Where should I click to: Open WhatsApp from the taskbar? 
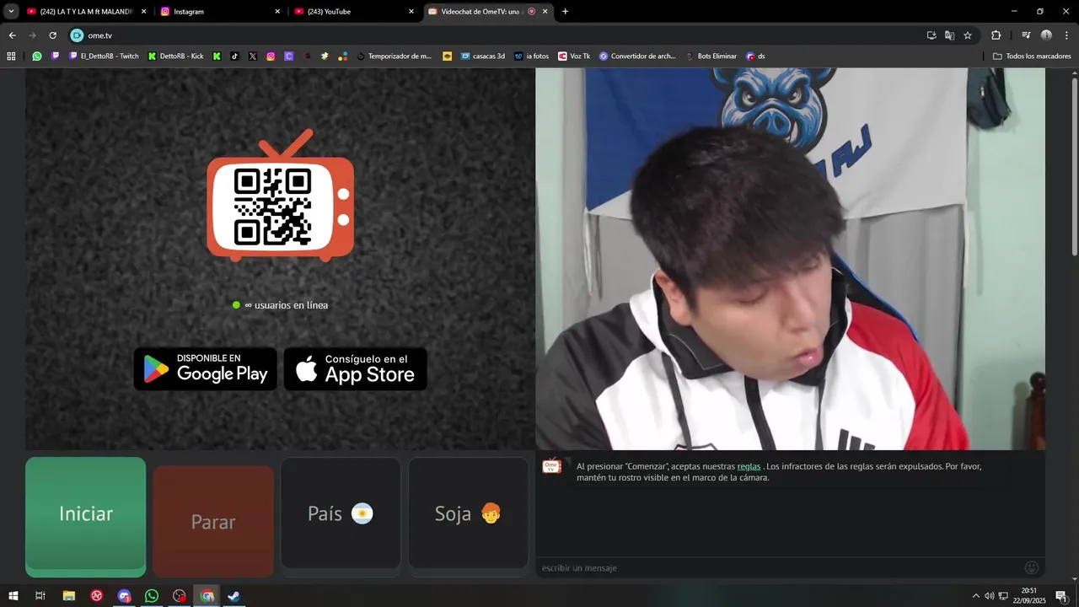(x=152, y=596)
